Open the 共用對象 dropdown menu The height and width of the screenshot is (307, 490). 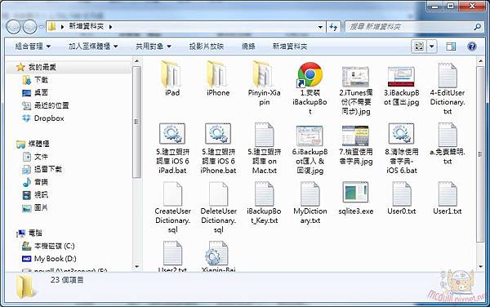[x=154, y=47]
